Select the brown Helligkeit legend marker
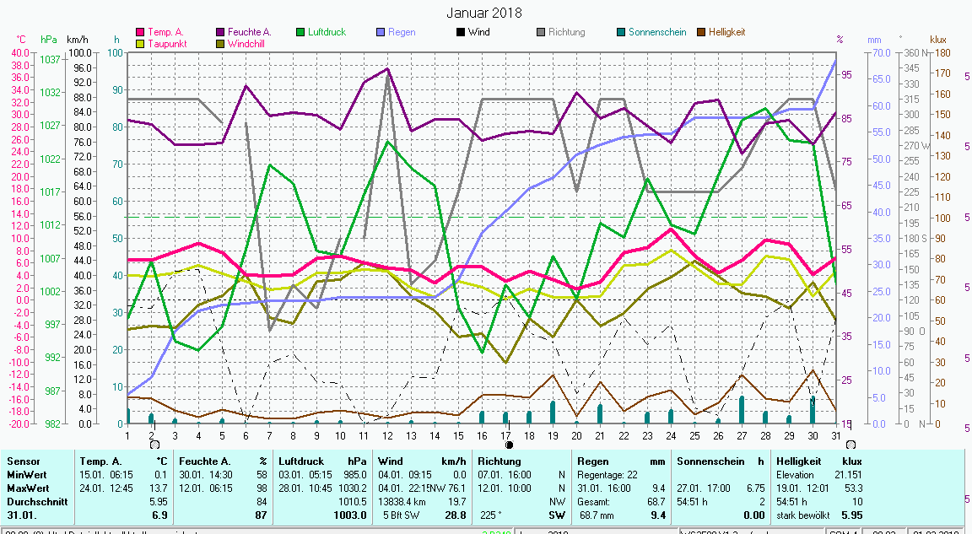This screenshot has width=972, height=534. 701,32
